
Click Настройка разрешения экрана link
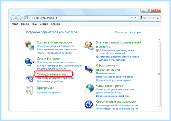tap(113, 80)
